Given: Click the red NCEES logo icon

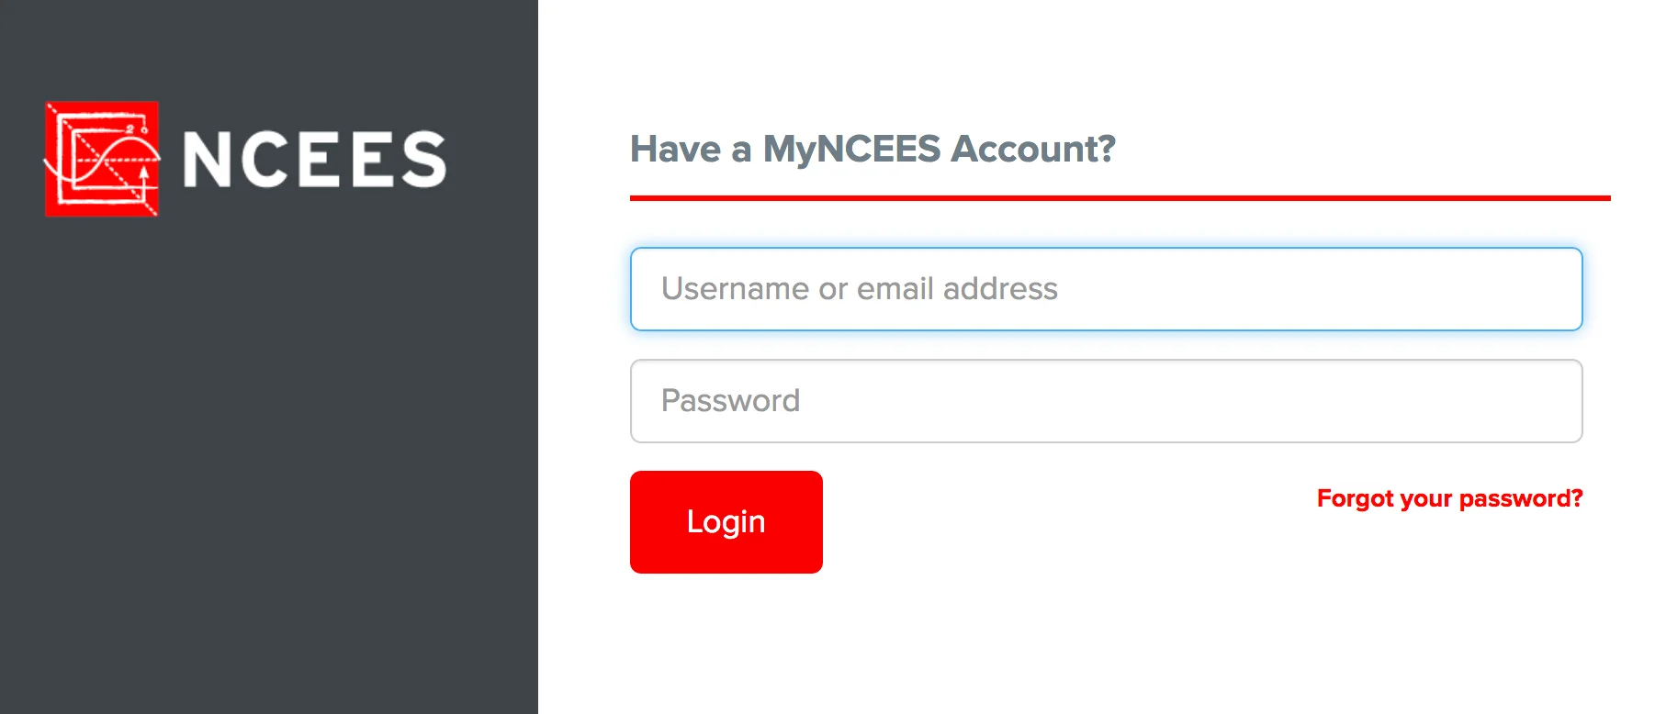Looking at the screenshot, I should (102, 159).
